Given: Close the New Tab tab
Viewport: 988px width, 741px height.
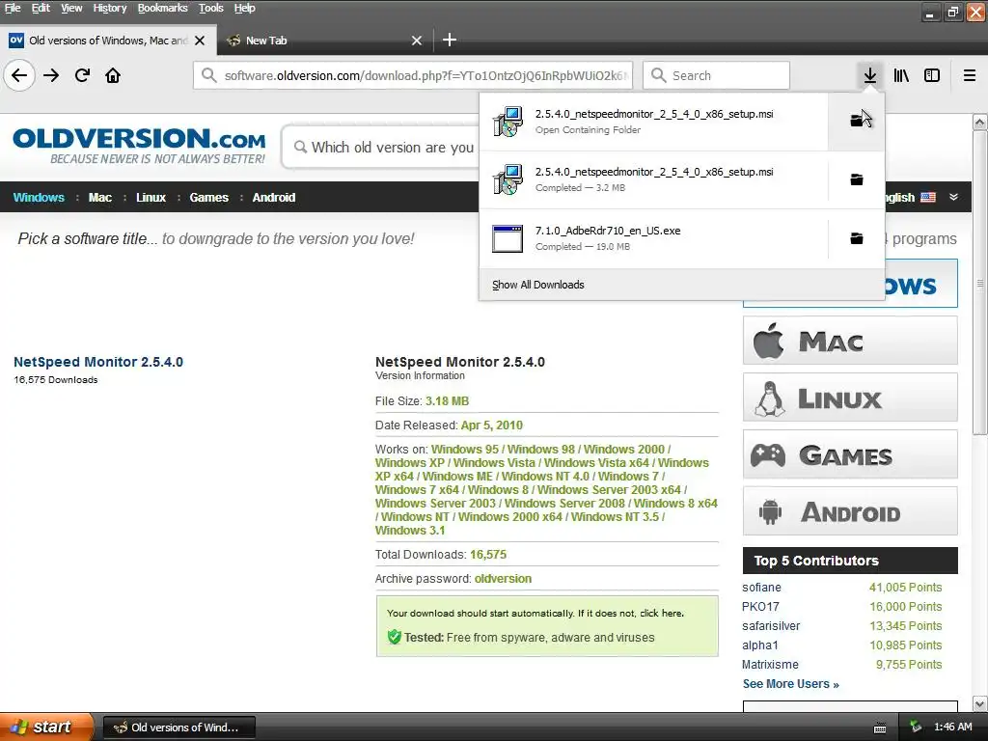Looking at the screenshot, I should 417,41.
